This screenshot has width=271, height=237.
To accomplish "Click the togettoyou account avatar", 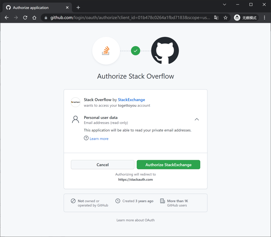I will click(x=76, y=102).
